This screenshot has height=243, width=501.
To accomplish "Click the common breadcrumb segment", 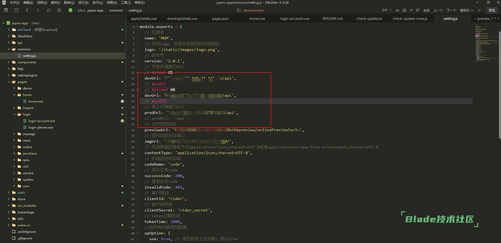I will 116,10.
